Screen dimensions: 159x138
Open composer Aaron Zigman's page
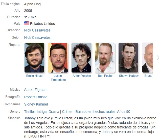(x=35, y=90)
